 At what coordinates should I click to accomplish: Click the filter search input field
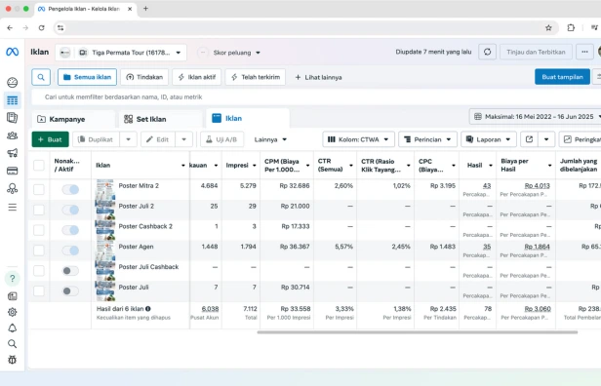316,96
